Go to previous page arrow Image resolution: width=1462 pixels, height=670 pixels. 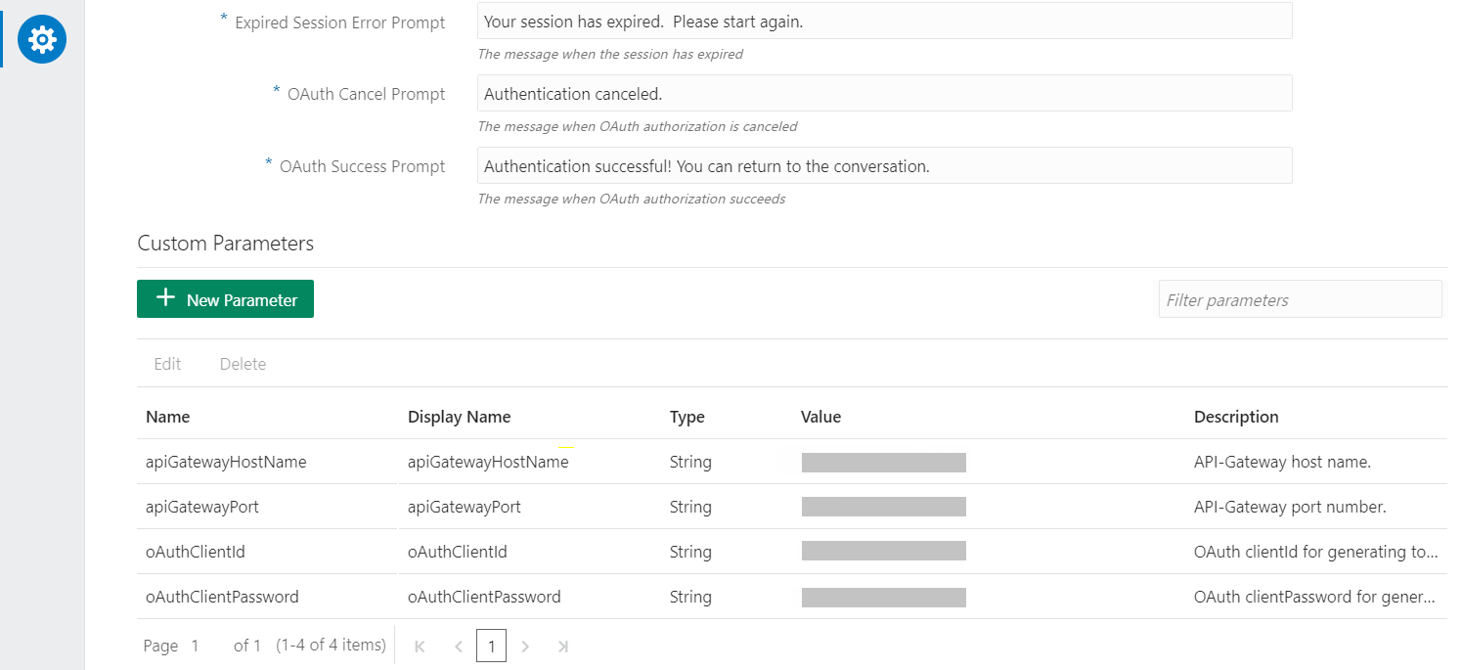tap(458, 647)
